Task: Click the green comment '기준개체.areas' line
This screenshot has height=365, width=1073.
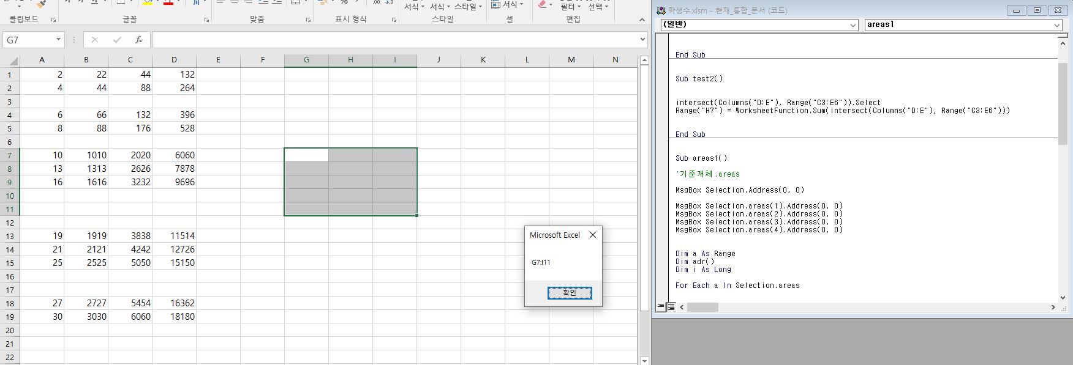Action: click(x=707, y=174)
